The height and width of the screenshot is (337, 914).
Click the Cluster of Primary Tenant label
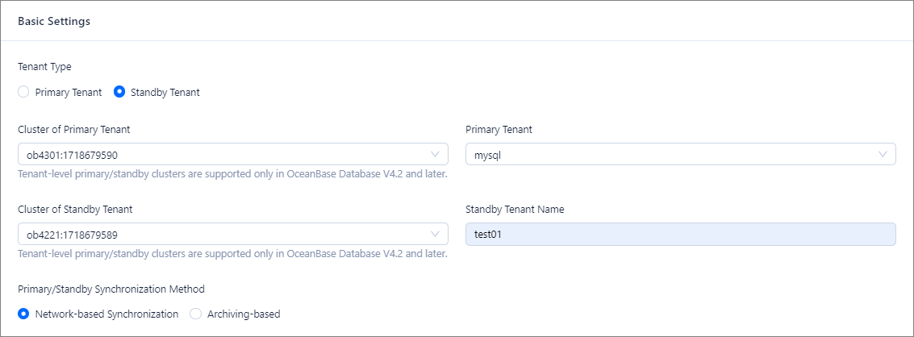click(x=74, y=129)
